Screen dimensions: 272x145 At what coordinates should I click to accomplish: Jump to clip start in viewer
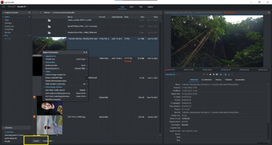(204, 75)
